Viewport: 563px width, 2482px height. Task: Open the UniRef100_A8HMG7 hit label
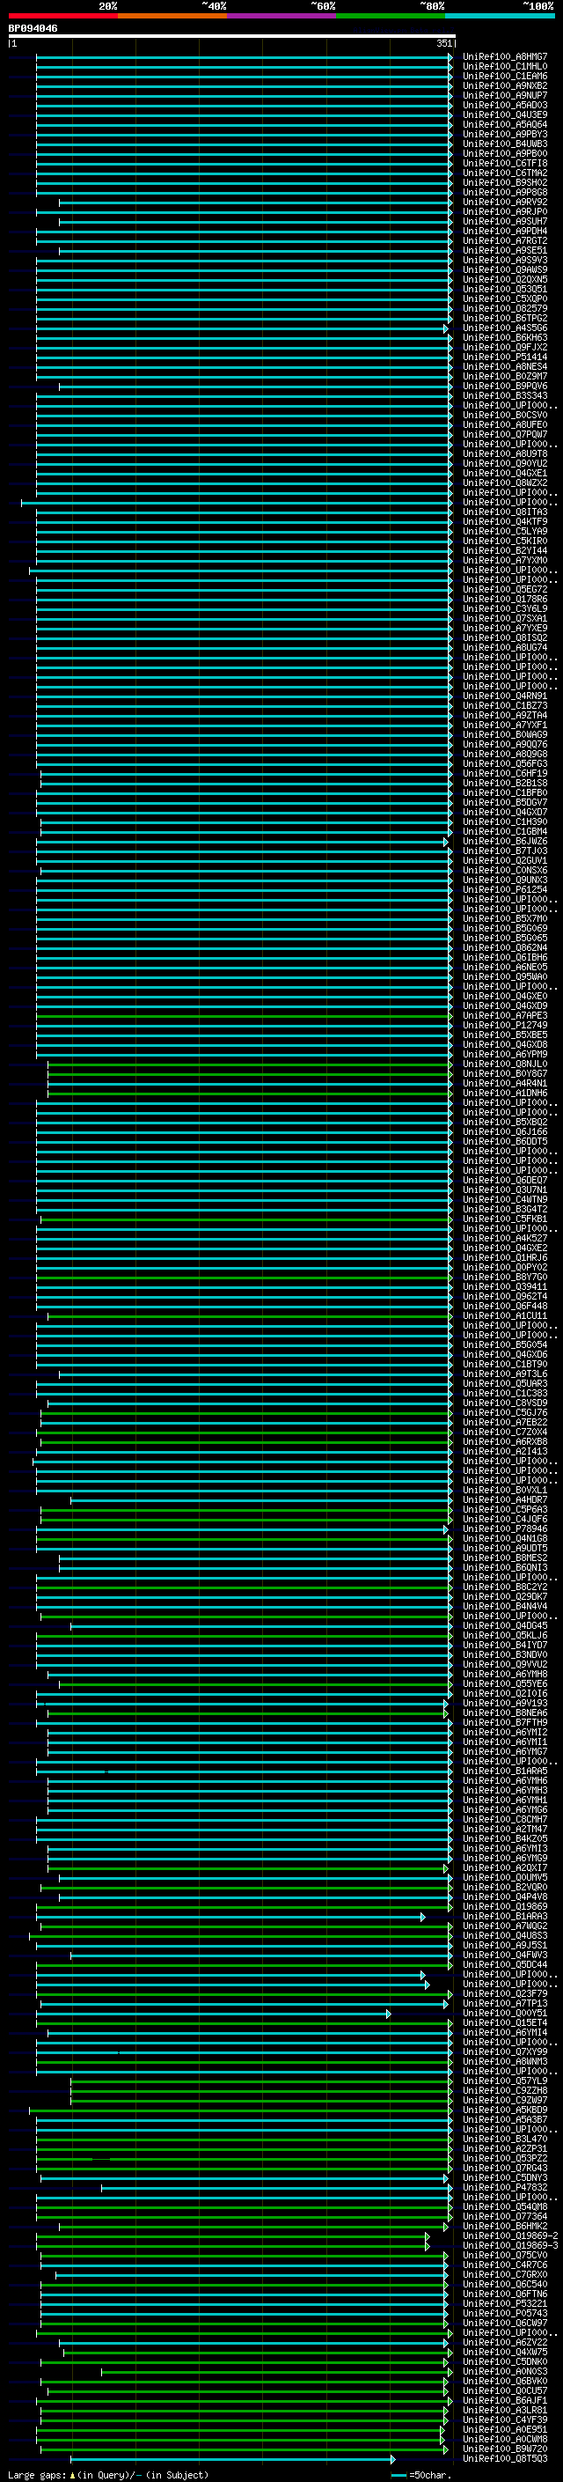point(504,57)
